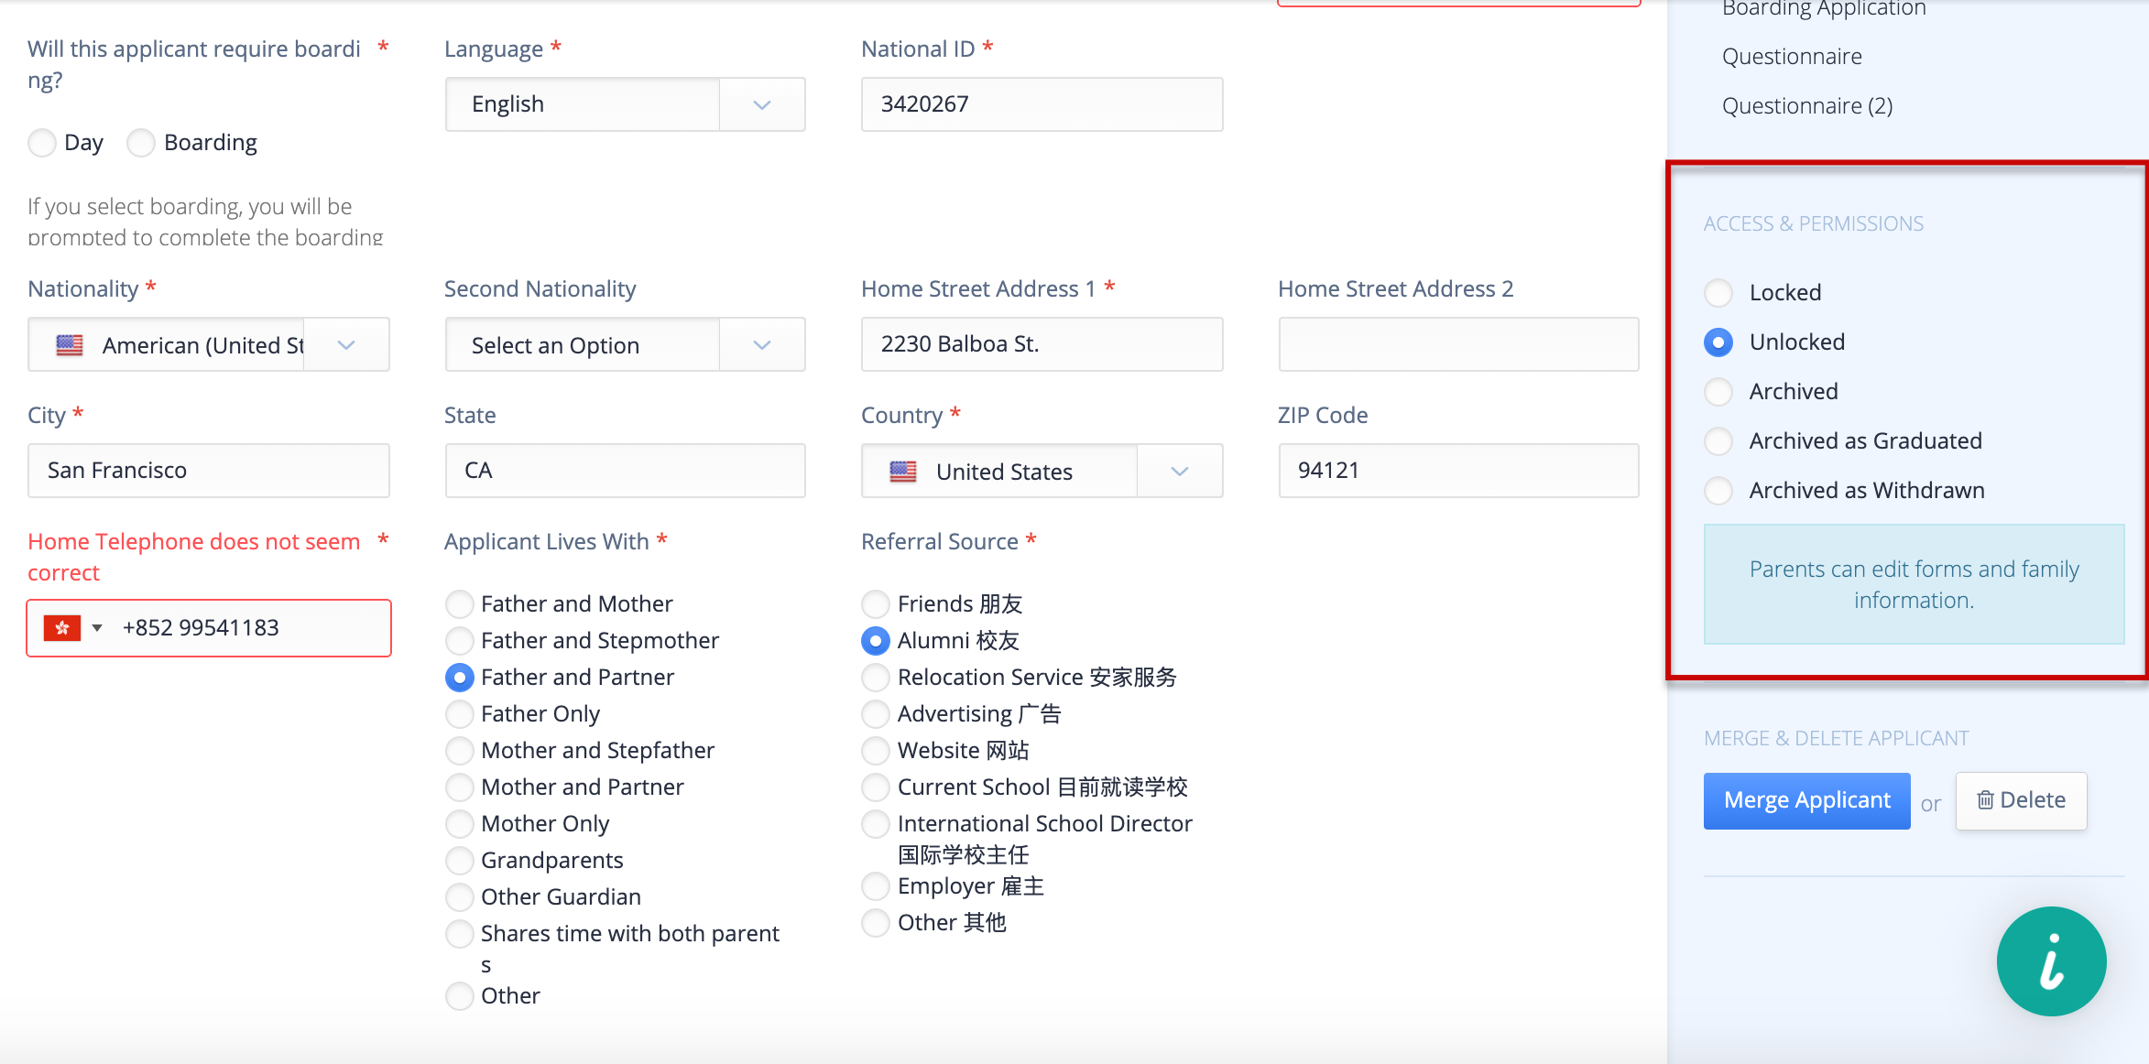Choose Alumni 校友 referral source
Image resolution: width=2149 pixels, height=1064 pixels.
coord(876,641)
